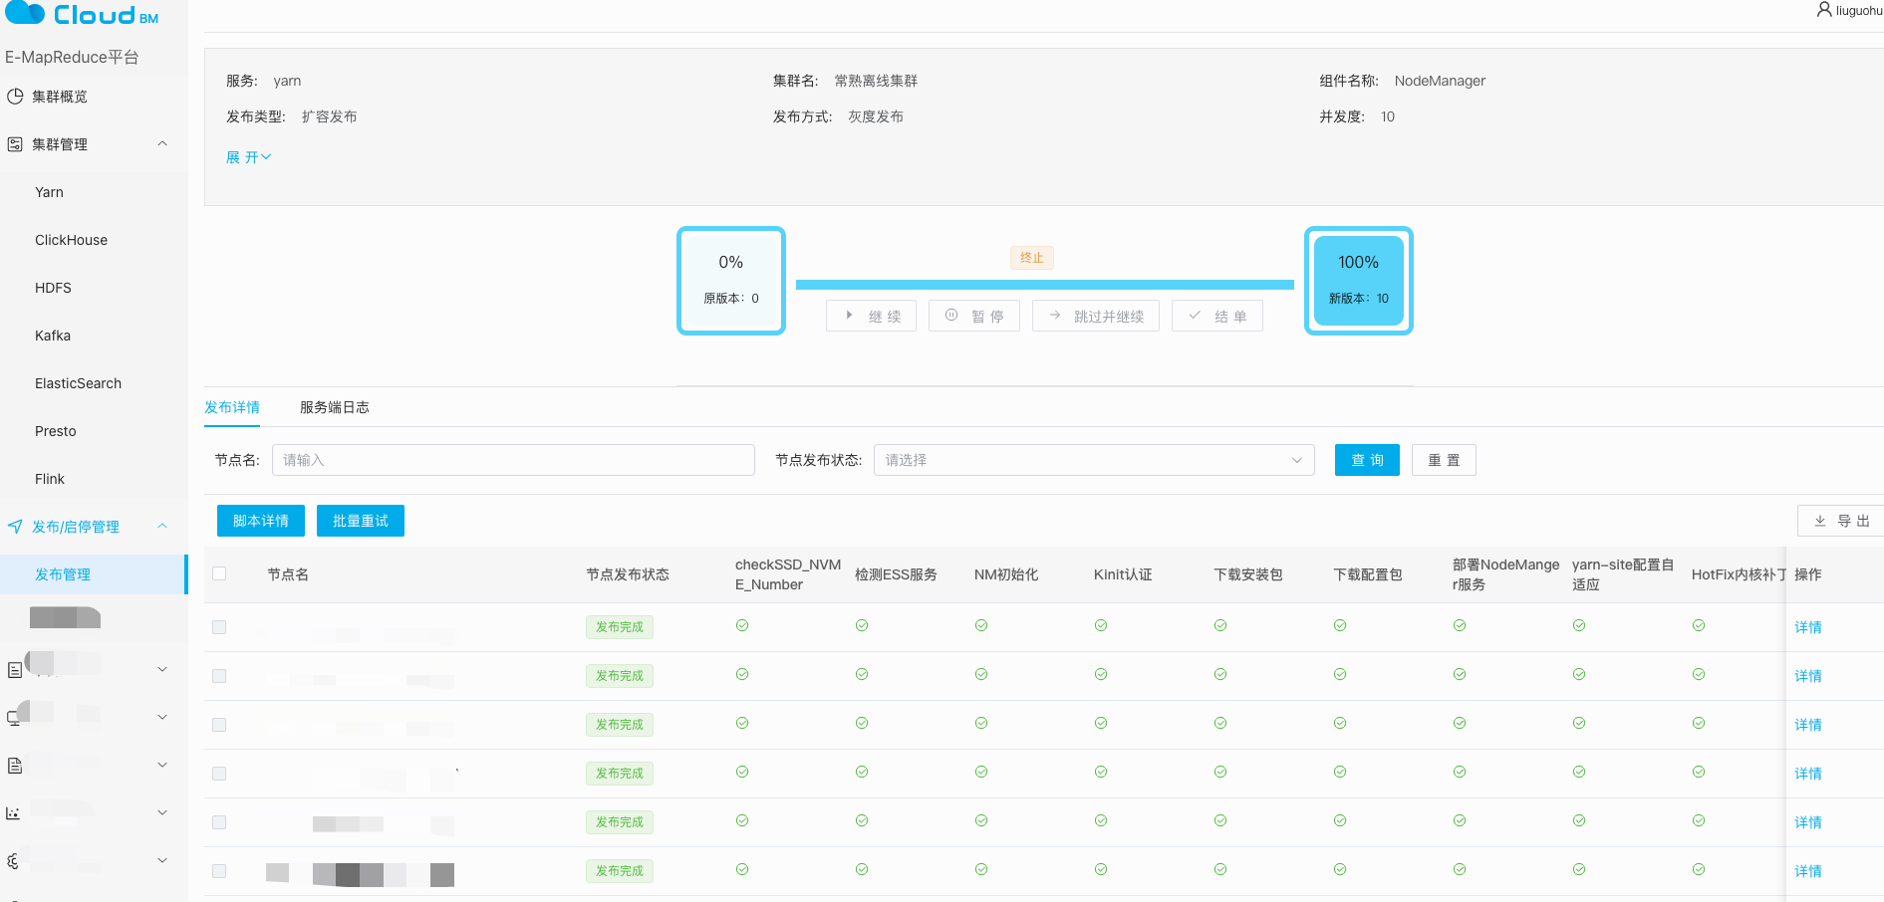The height and width of the screenshot is (902, 1884).
Task: Click the pause icon in the 暂停 button
Action: [951, 316]
